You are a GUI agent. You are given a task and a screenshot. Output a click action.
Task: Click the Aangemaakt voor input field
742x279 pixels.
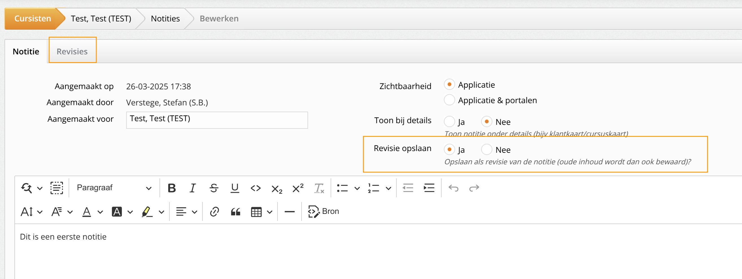[217, 120]
